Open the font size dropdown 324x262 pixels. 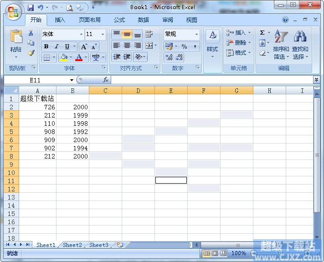pyautogui.click(x=103, y=34)
